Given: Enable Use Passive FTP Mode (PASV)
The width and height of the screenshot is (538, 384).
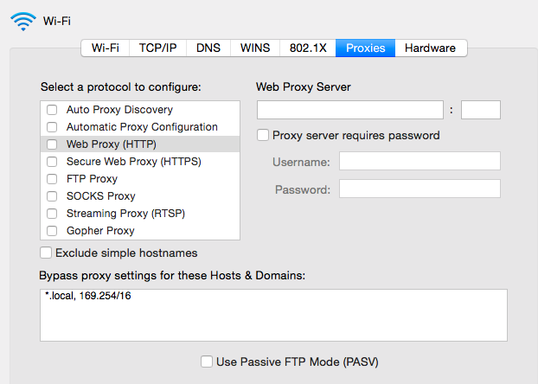Looking at the screenshot, I should [x=207, y=362].
